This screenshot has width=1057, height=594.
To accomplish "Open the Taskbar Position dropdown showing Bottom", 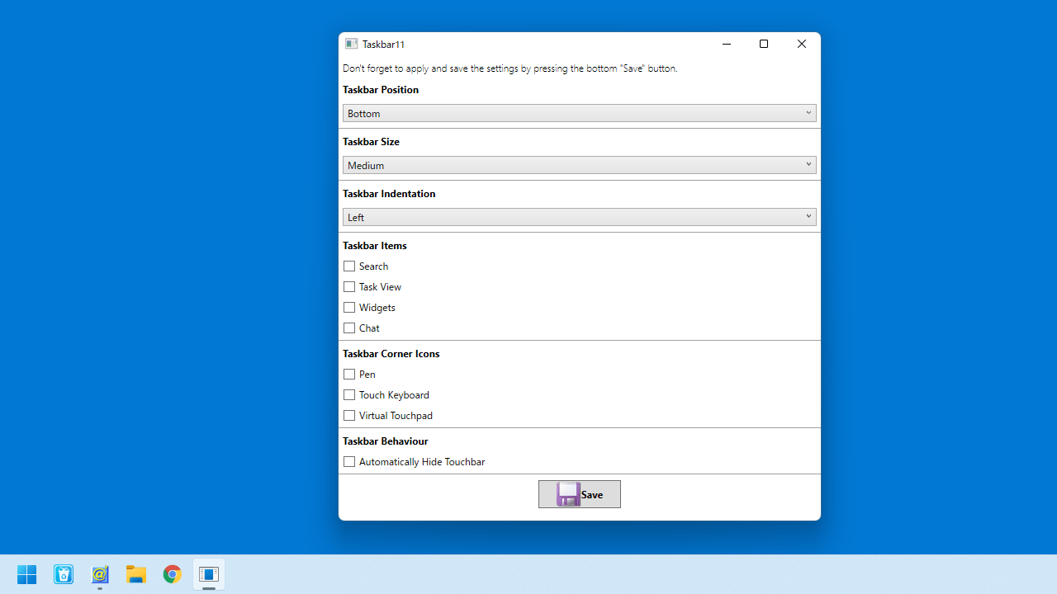I will pyautogui.click(x=580, y=113).
